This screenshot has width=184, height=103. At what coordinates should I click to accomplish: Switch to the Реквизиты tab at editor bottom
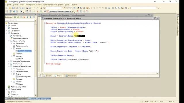pyautogui.click(x=71, y=76)
